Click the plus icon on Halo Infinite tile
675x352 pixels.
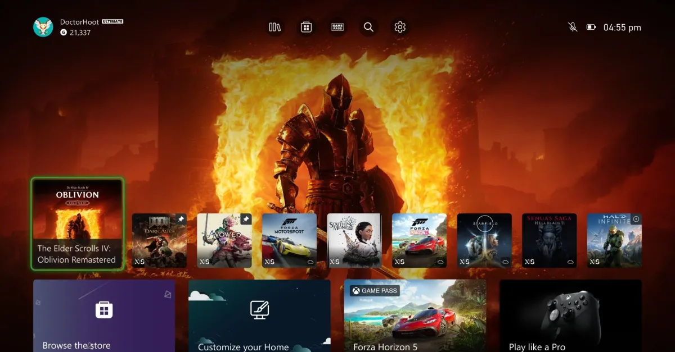tap(636, 219)
